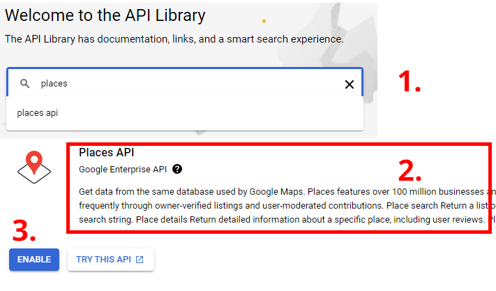Click the magnifier icon in search box
The width and height of the screenshot is (496, 291).
[x=25, y=84]
